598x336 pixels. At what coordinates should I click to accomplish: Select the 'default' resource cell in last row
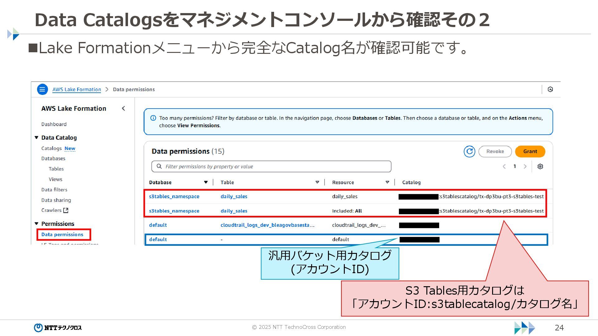click(x=340, y=240)
